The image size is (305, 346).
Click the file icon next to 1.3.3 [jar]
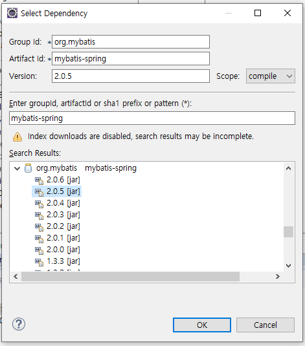39,262
